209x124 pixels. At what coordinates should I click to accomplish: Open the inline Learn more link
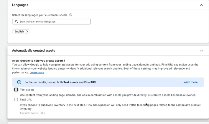tap(37, 72)
